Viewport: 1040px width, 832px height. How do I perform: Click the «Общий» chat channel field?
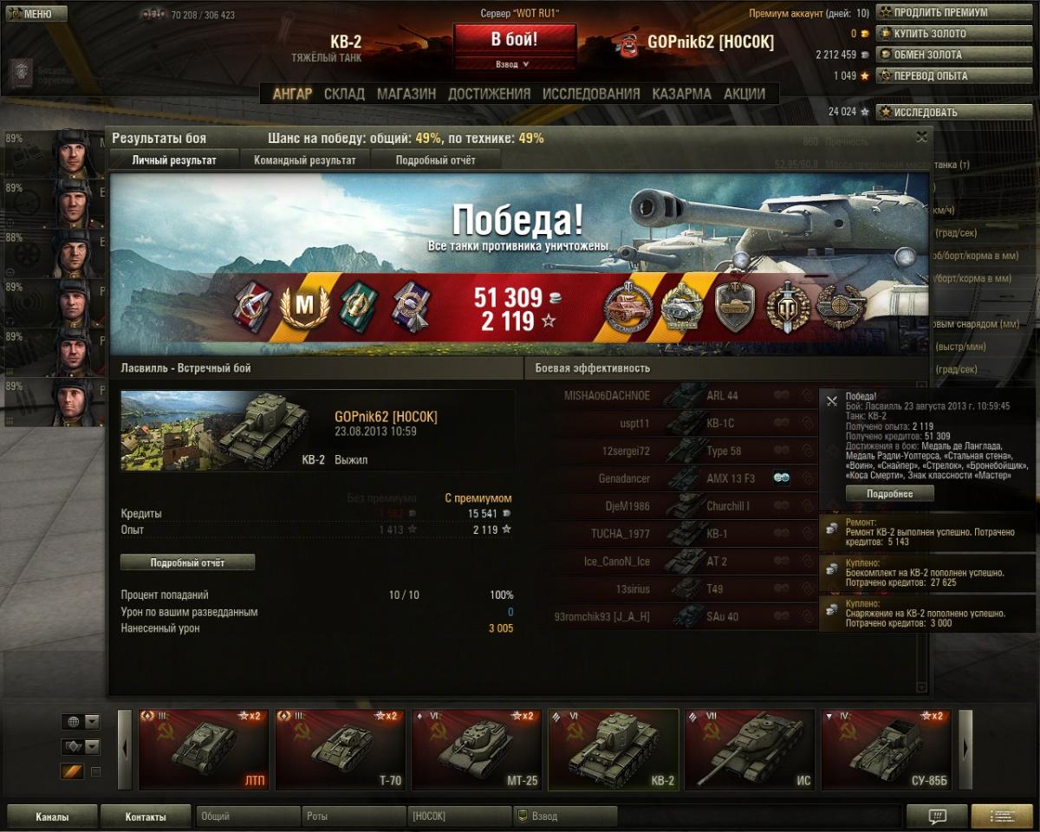pyautogui.click(x=249, y=816)
